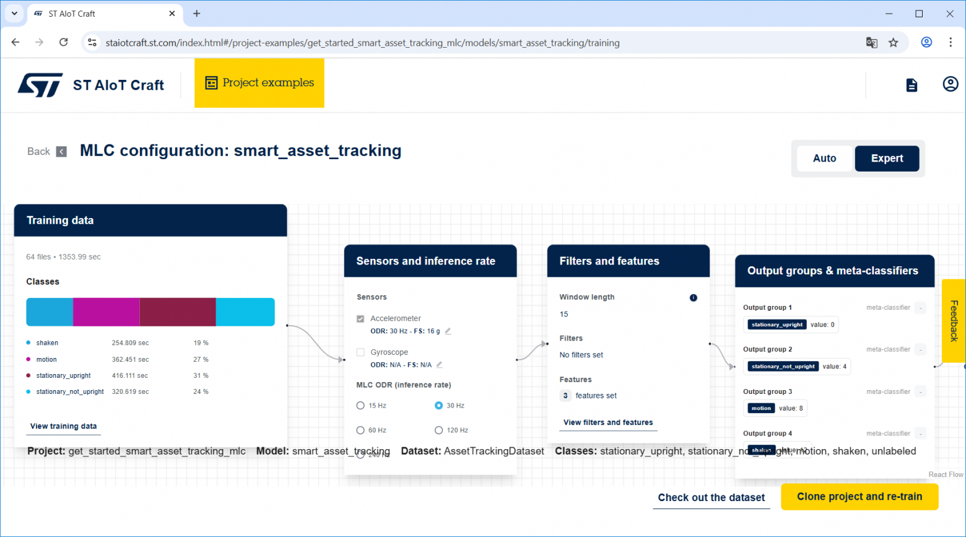
Task: Click the Sensors and inference rate header
Action: click(430, 261)
